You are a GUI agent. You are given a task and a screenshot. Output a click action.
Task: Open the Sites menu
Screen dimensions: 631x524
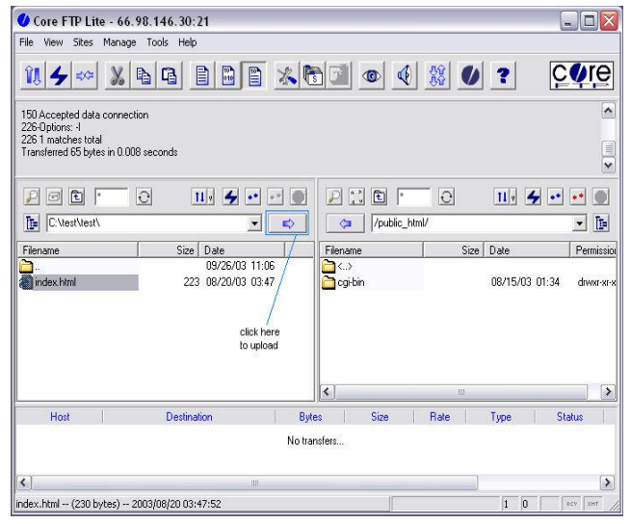[x=83, y=42]
